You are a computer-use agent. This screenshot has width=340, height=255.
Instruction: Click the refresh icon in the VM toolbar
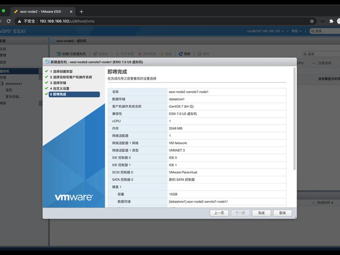pyautogui.click(x=181, y=54)
